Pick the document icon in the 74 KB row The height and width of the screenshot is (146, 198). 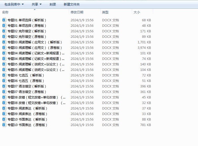pos(4,59)
